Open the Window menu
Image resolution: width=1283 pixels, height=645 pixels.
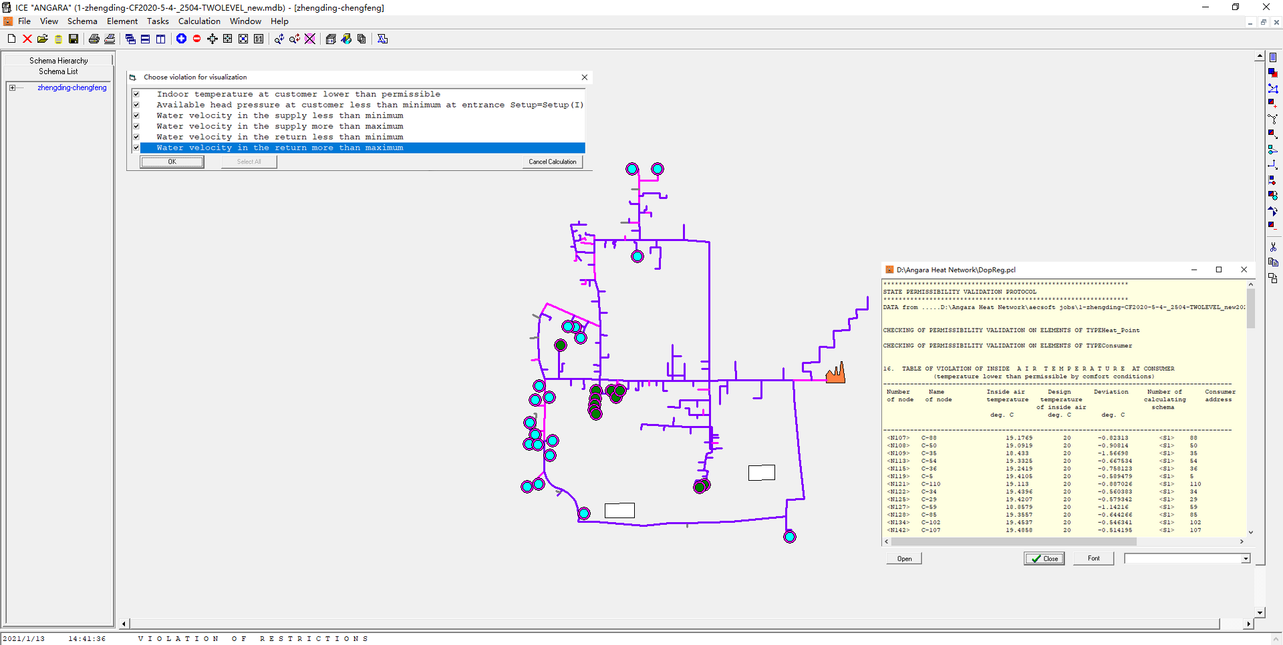click(x=245, y=21)
